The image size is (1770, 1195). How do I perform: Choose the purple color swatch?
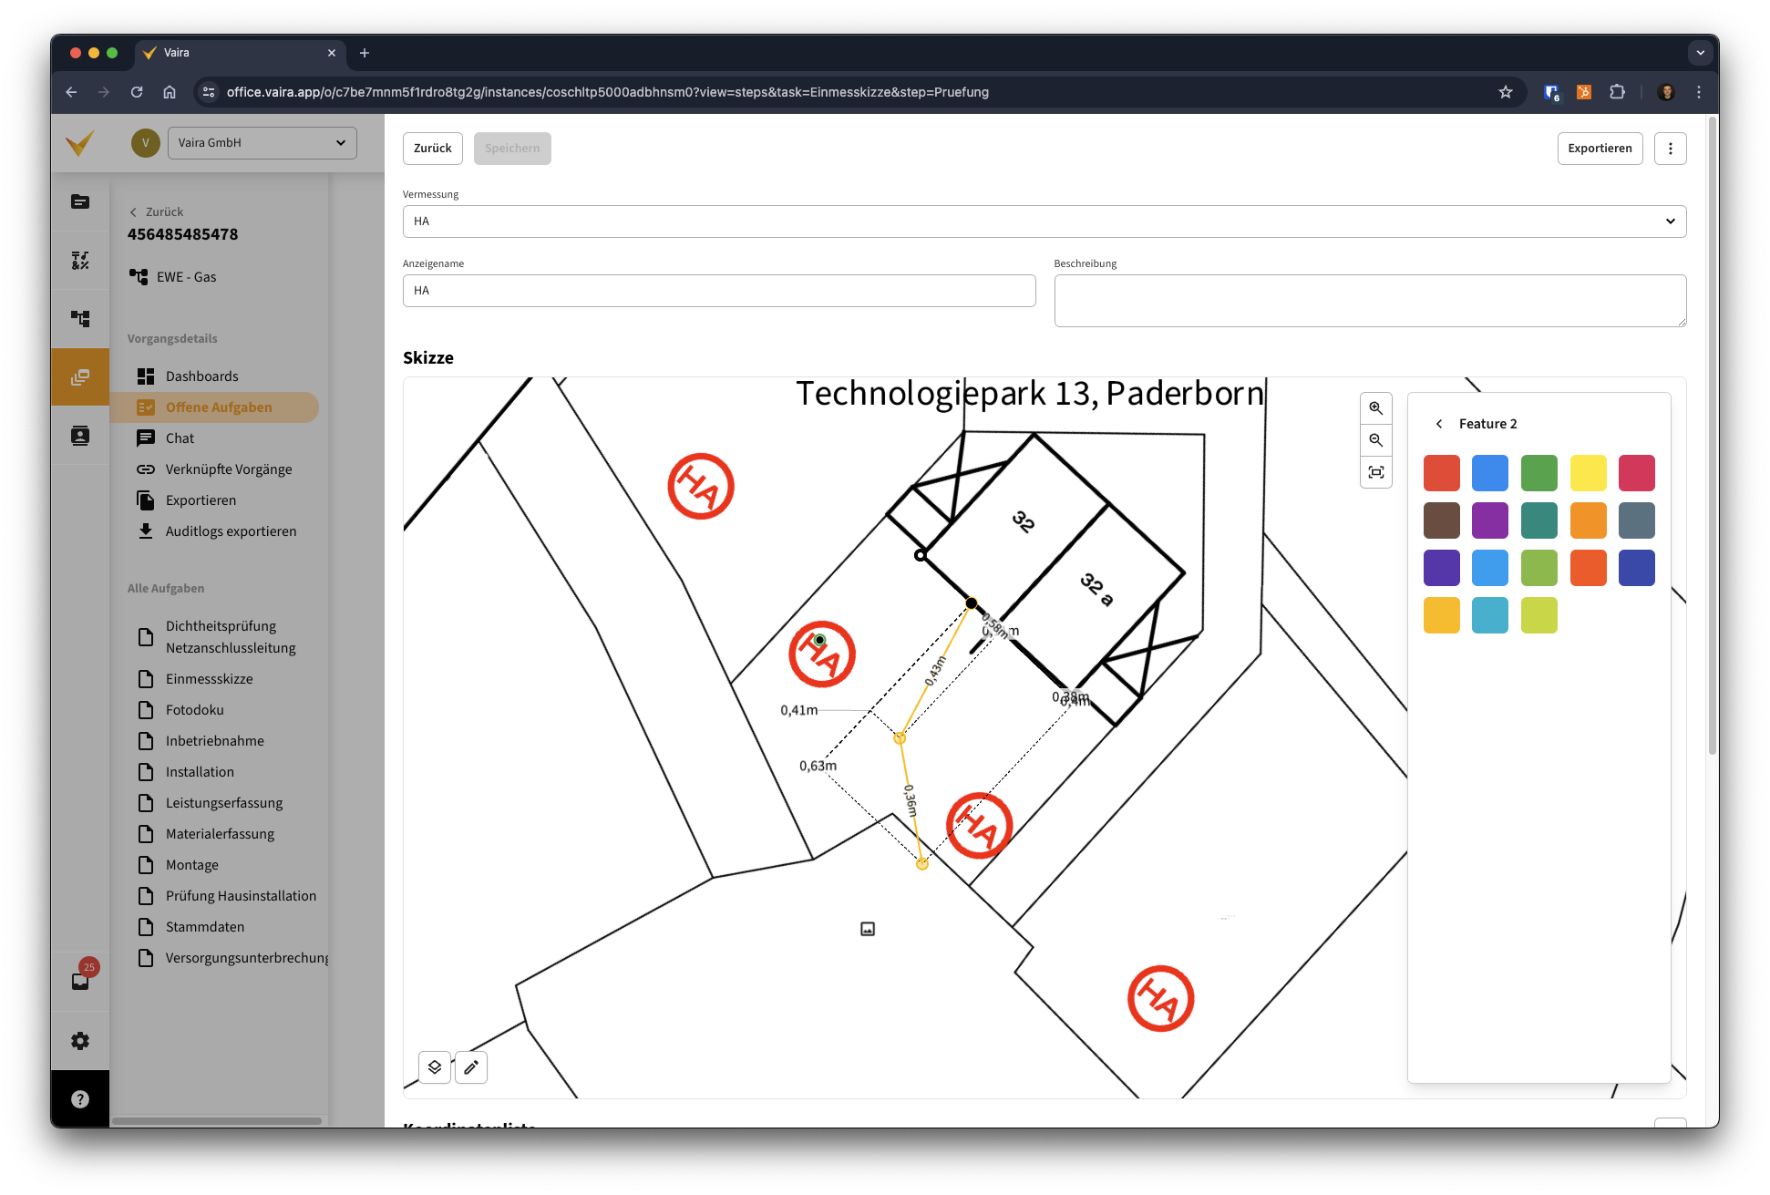click(1490, 520)
